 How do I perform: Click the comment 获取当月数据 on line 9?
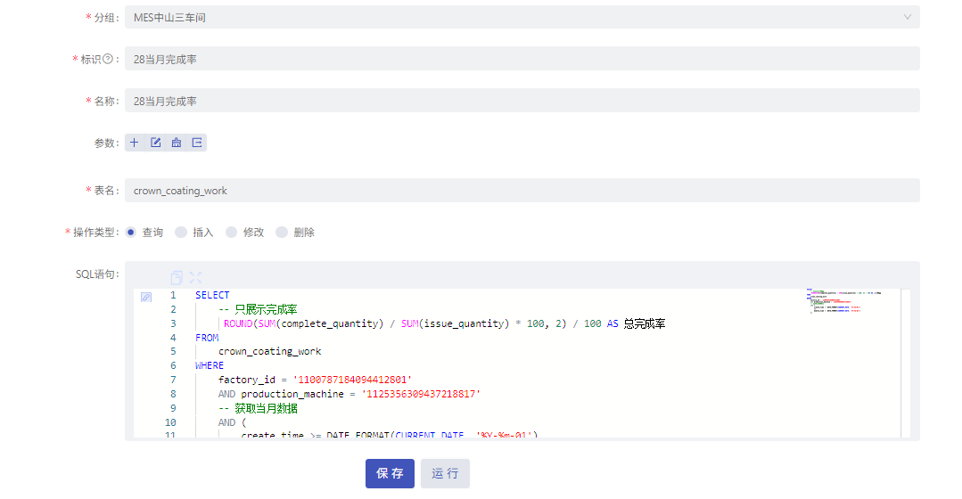pos(258,408)
